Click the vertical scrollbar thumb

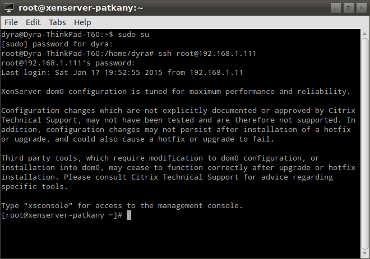[365, 144]
